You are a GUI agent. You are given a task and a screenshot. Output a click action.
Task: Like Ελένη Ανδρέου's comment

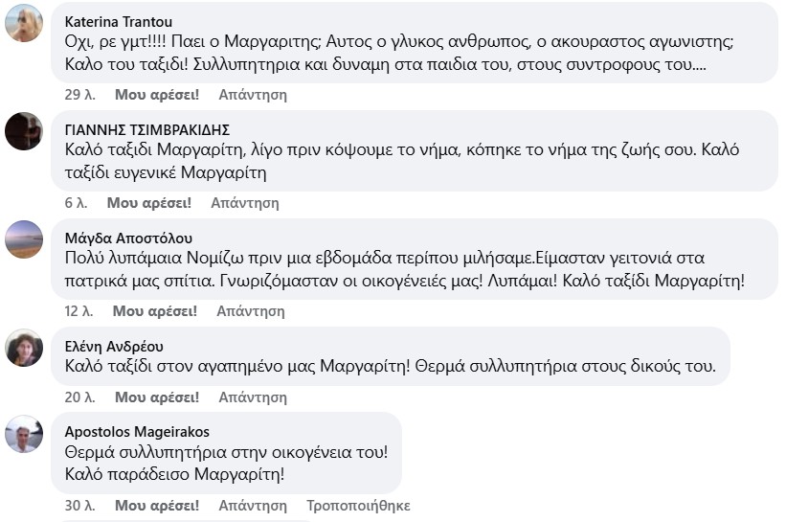coord(157,397)
